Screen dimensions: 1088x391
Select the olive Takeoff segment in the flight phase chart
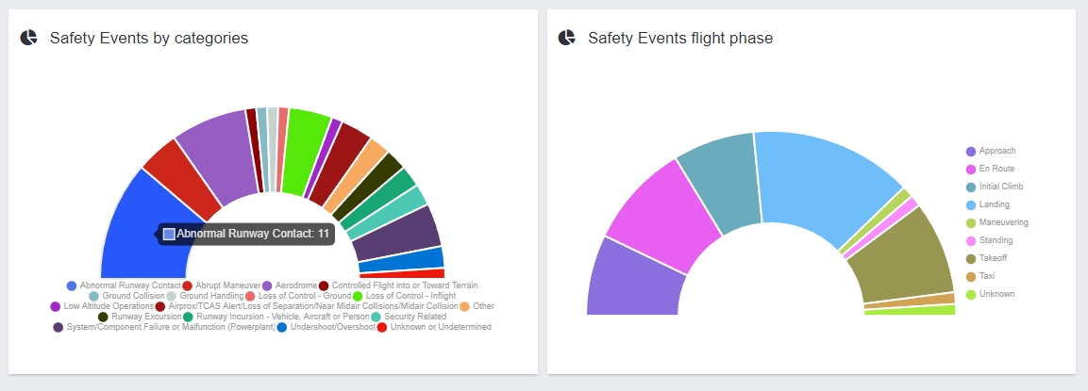[x=901, y=259]
